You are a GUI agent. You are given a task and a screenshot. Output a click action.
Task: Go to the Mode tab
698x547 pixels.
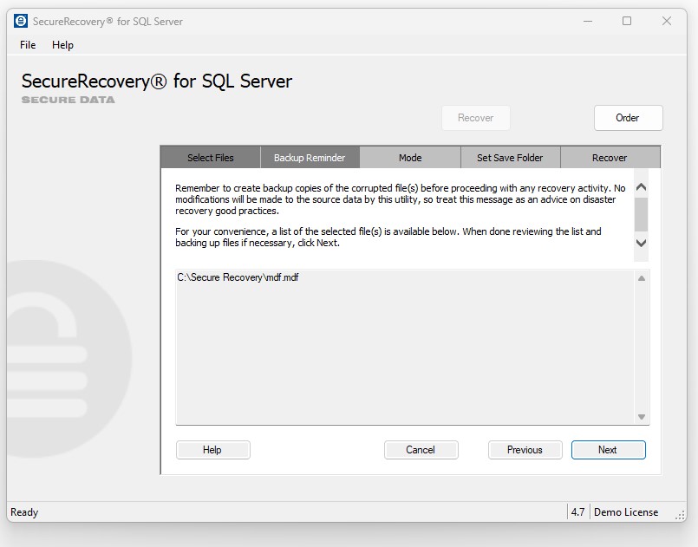[410, 158]
